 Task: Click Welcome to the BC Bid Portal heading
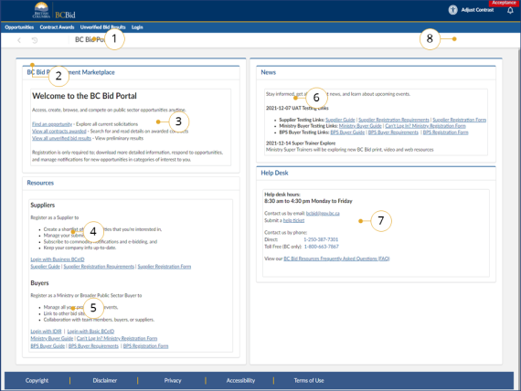[x=84, y=96]
